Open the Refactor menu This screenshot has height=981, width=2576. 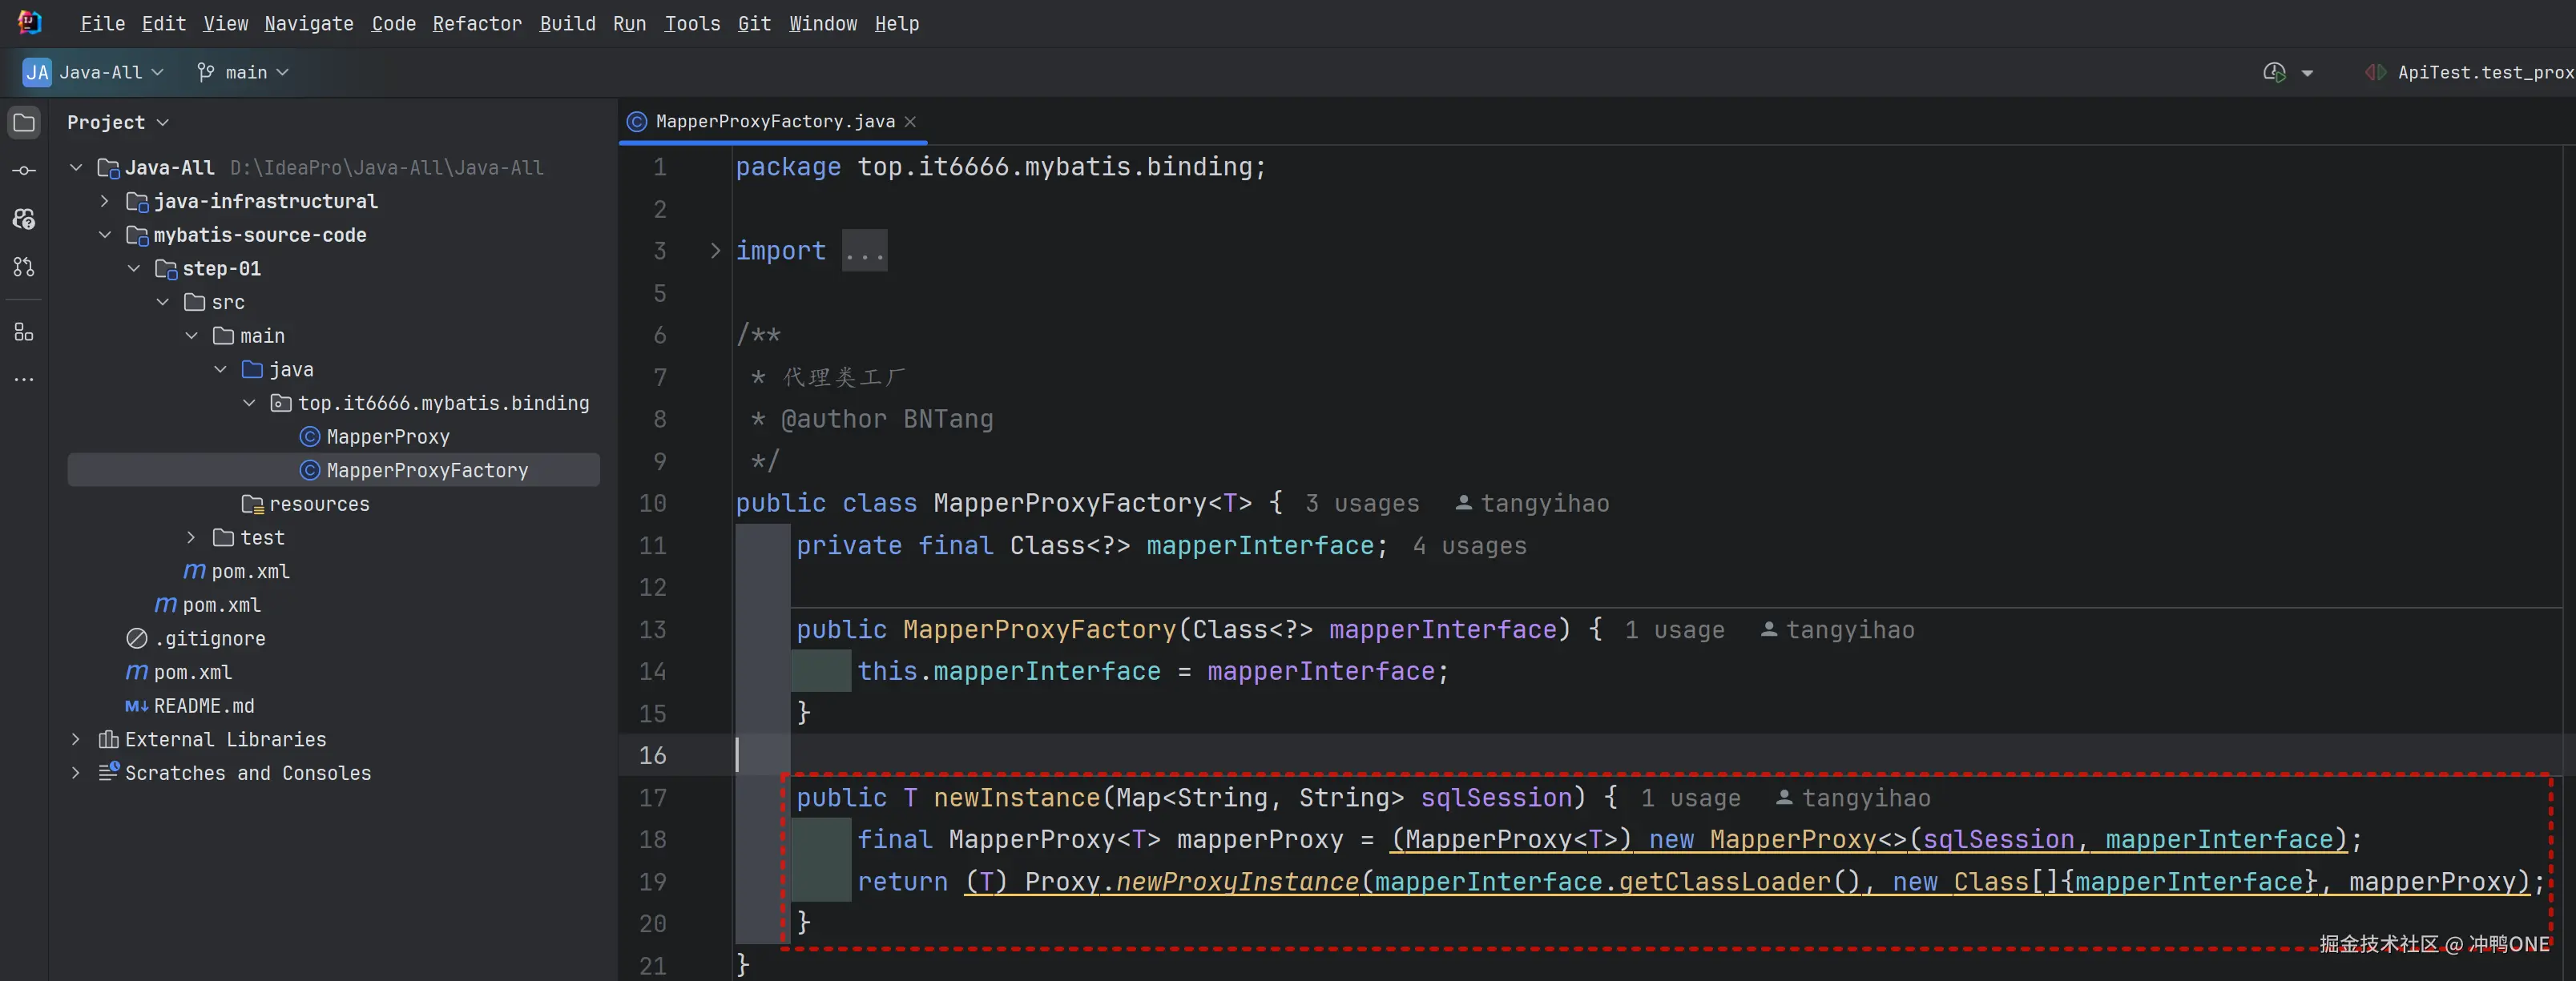(477, 23)
